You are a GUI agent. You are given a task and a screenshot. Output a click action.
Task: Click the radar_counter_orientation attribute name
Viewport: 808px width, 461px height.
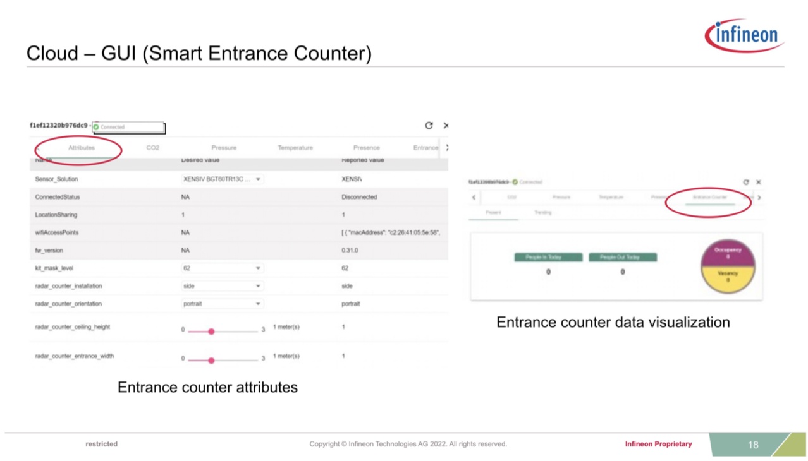pos(68,304)
